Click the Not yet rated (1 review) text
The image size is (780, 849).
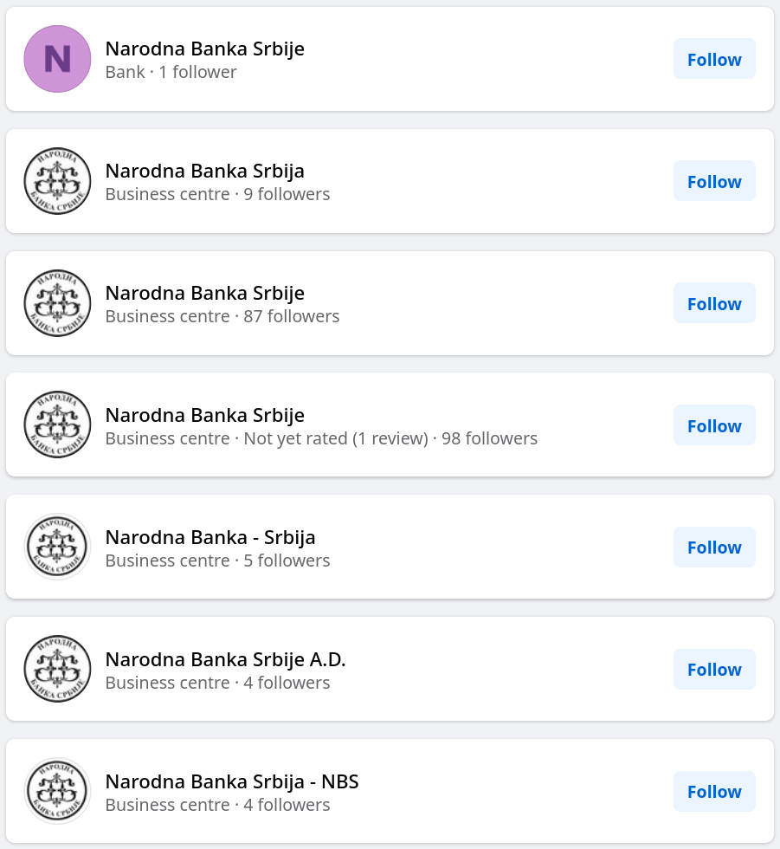pyautogui.click(x=336, y=438)
